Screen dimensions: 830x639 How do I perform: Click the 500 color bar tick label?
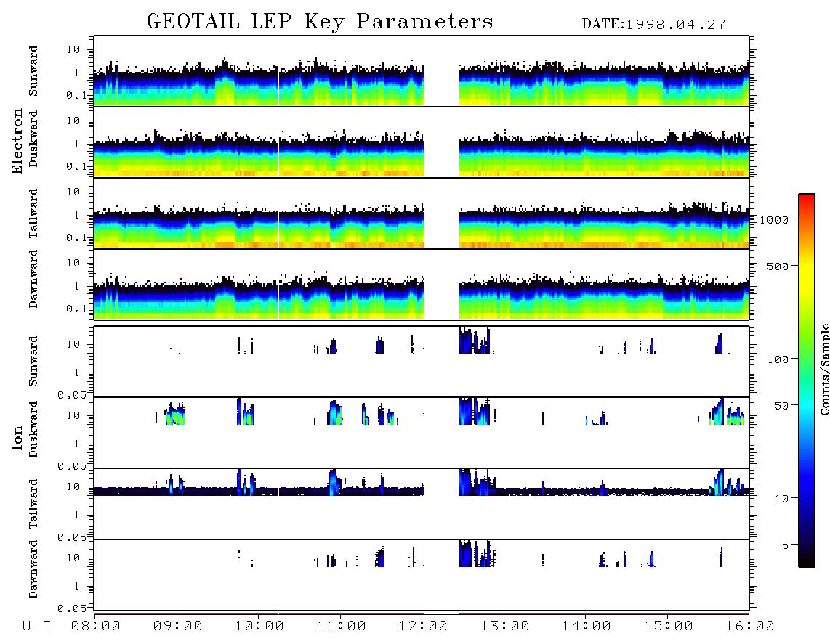click(778, 266)
